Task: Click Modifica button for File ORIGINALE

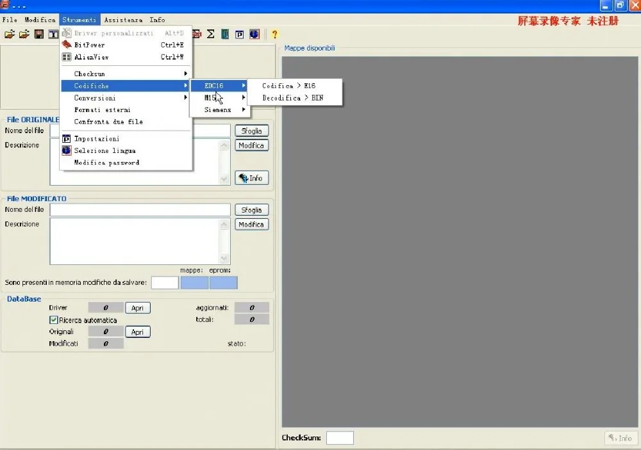Action: coord(251,145)
